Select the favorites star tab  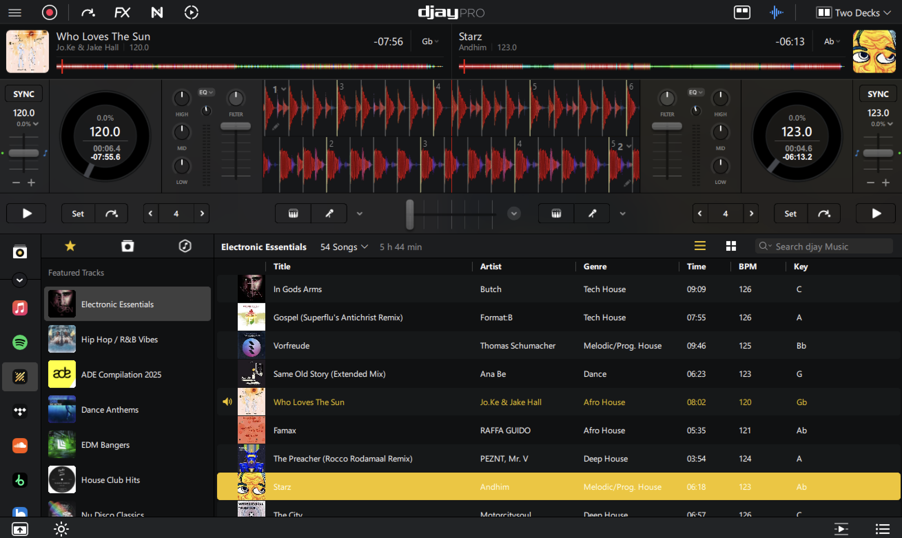tap(70, 246)
